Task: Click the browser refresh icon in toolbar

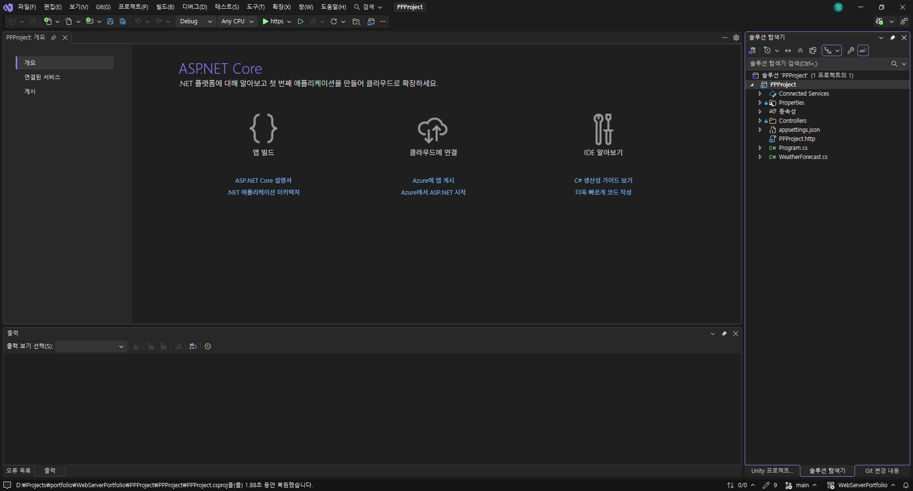Action: coord(334,21)
